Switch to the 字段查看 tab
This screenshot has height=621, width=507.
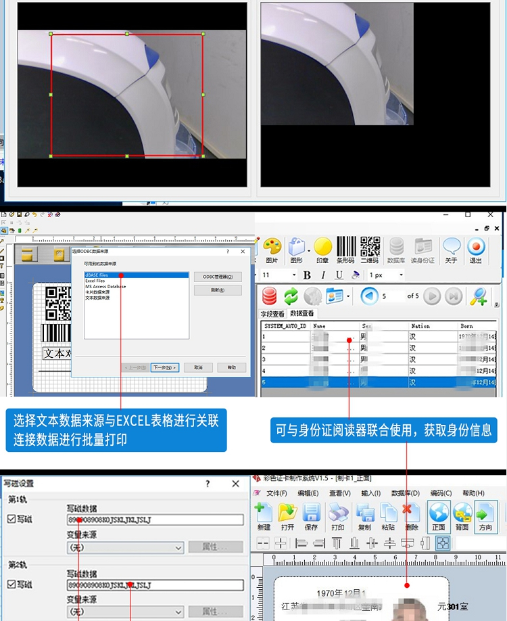pyautogui.click(x=273, y=314)
